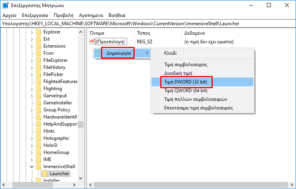Click the tree pane scroll up arrow
This screenshot has height=189, width=296.
[81, 32]
